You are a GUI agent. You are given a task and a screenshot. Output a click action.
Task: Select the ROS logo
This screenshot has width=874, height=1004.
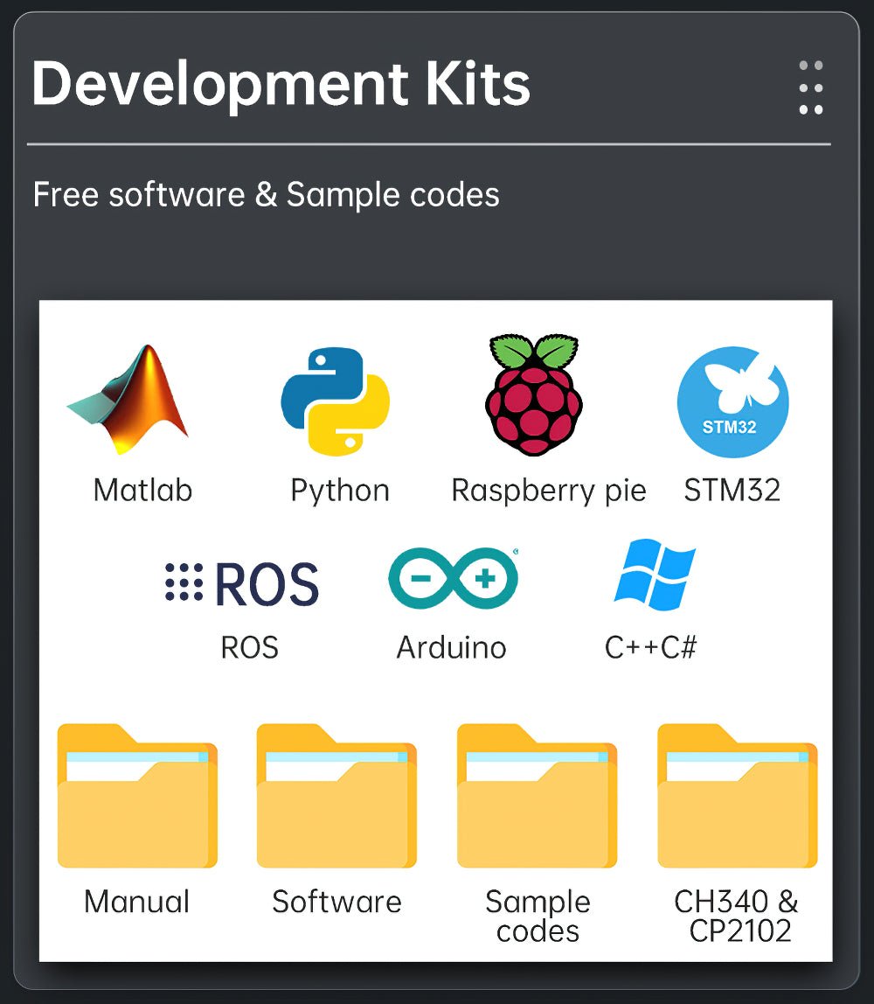click(x=242, y=583)
